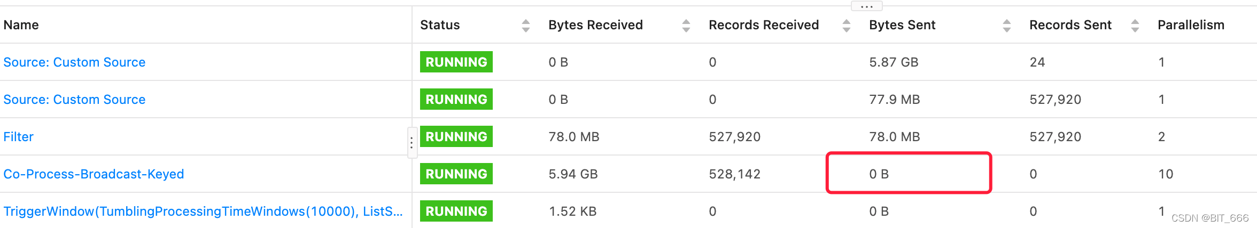Open the Filter operator link
Viewport: 1257px width, 228px height.
pos(18,137)
